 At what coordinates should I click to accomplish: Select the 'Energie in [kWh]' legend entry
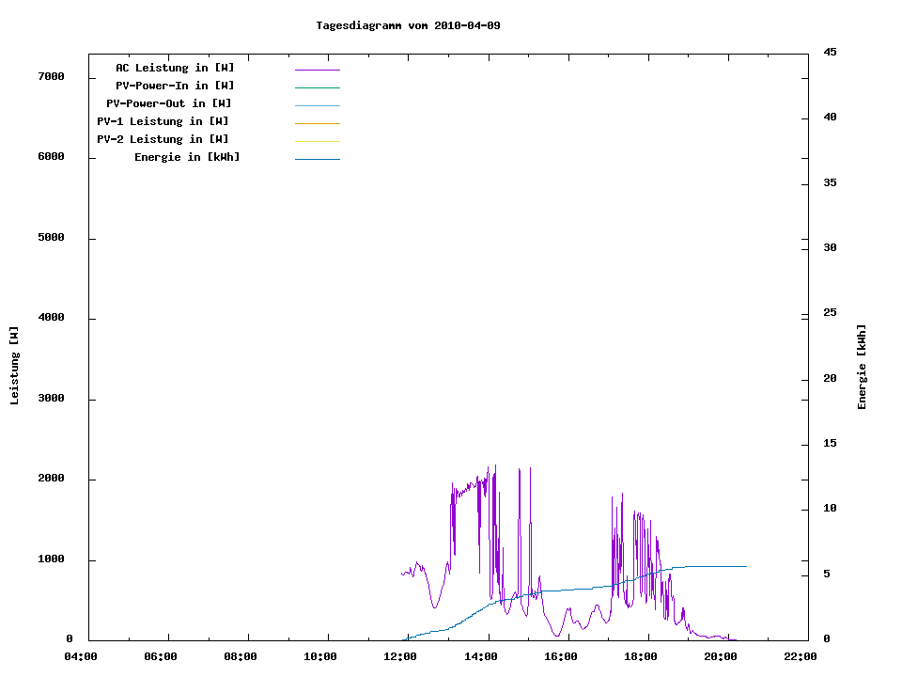tap(187, 157)
